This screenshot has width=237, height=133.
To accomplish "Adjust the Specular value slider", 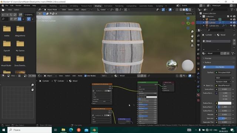I will (x=225, y=118).
